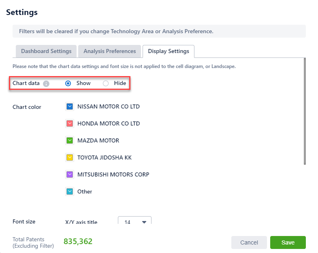Change purple MITSUBISHI MOTORS chart color

click(x=69, y=174)
